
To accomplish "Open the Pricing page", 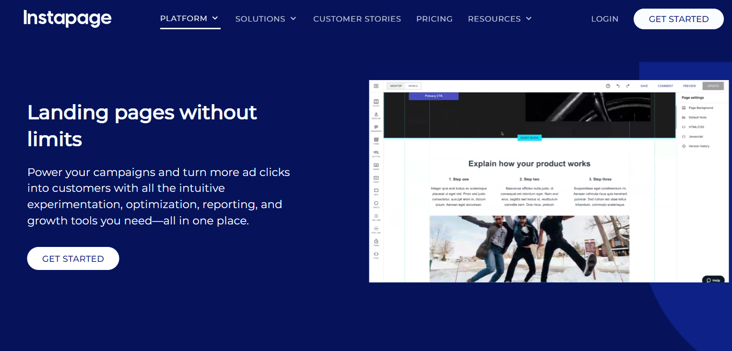I will [434, 19].
